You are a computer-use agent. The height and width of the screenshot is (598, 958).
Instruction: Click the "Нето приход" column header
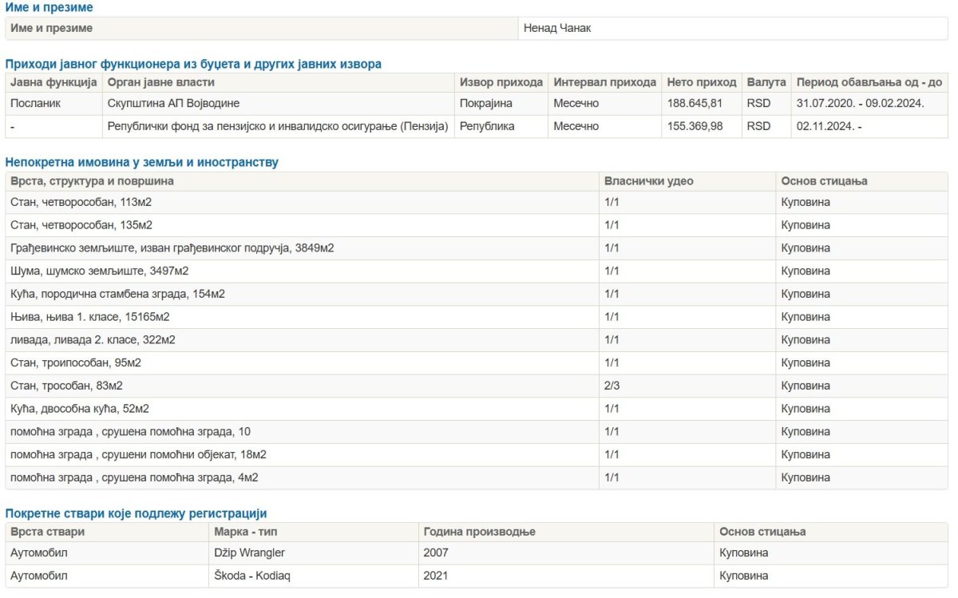pos(701,82)
